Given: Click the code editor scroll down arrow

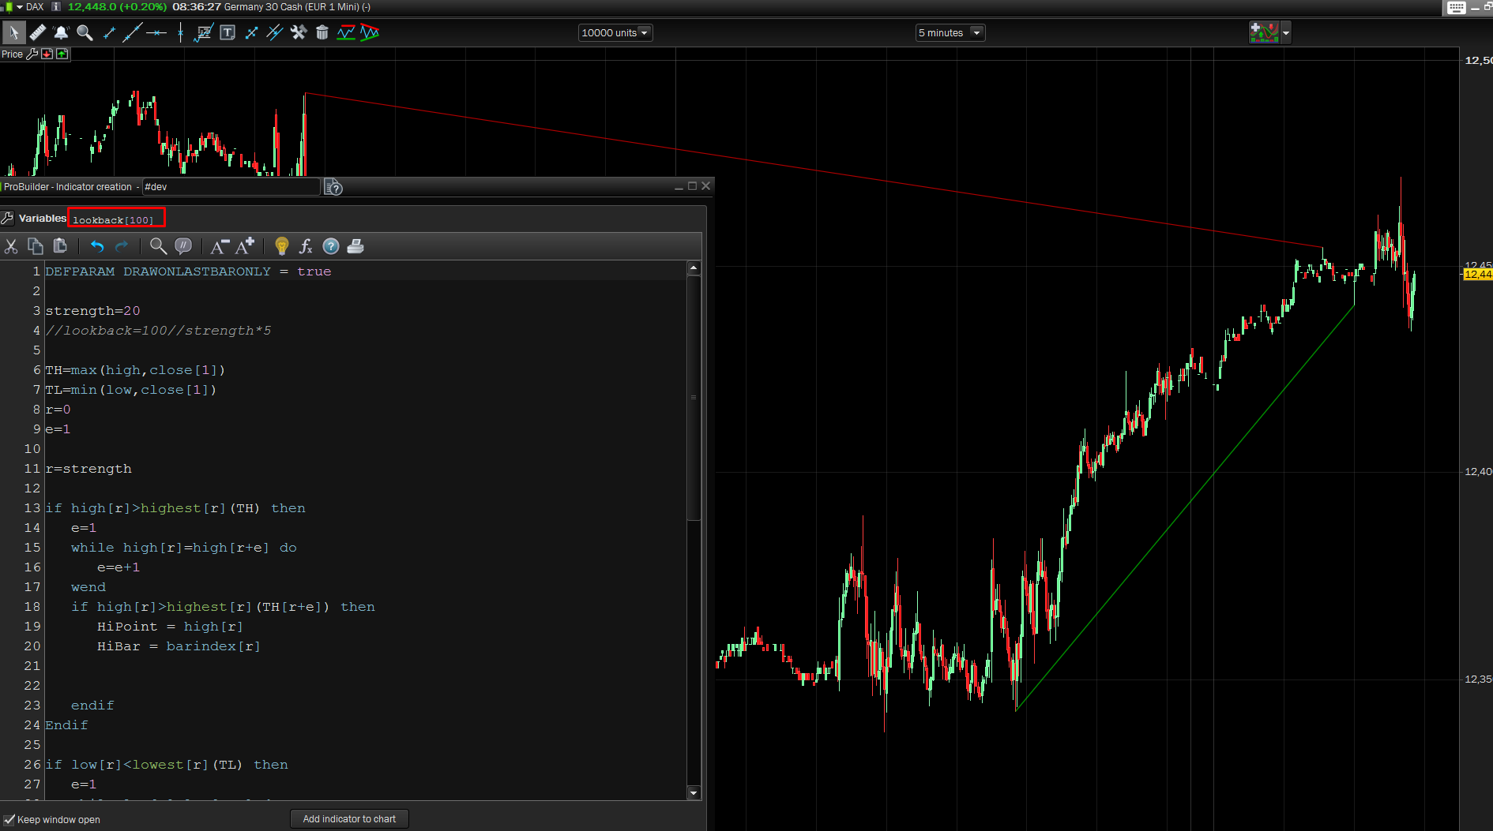Looking at the screenshot, I should point(694,793).
